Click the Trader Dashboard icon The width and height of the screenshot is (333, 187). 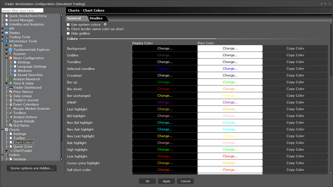(x=11, y=88)
